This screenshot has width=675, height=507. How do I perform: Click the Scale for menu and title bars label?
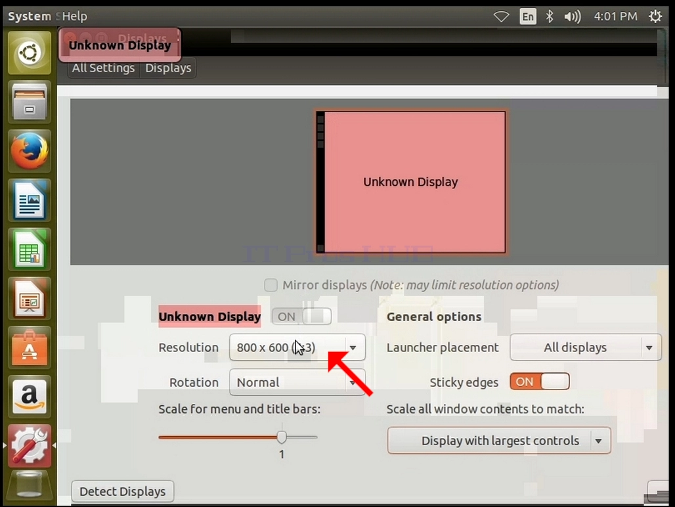pyautogui.click(x=240, y=409)
